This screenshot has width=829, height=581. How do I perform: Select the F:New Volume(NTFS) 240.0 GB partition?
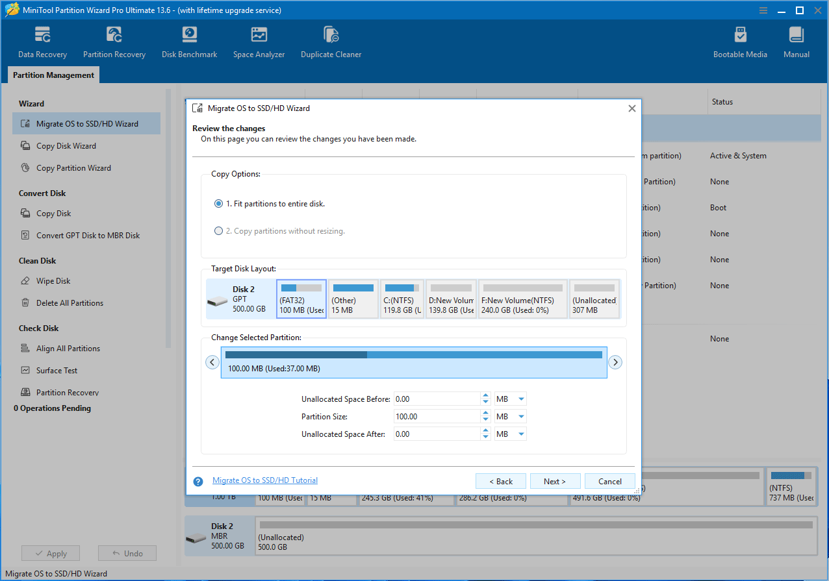click(x=523, y=299)
